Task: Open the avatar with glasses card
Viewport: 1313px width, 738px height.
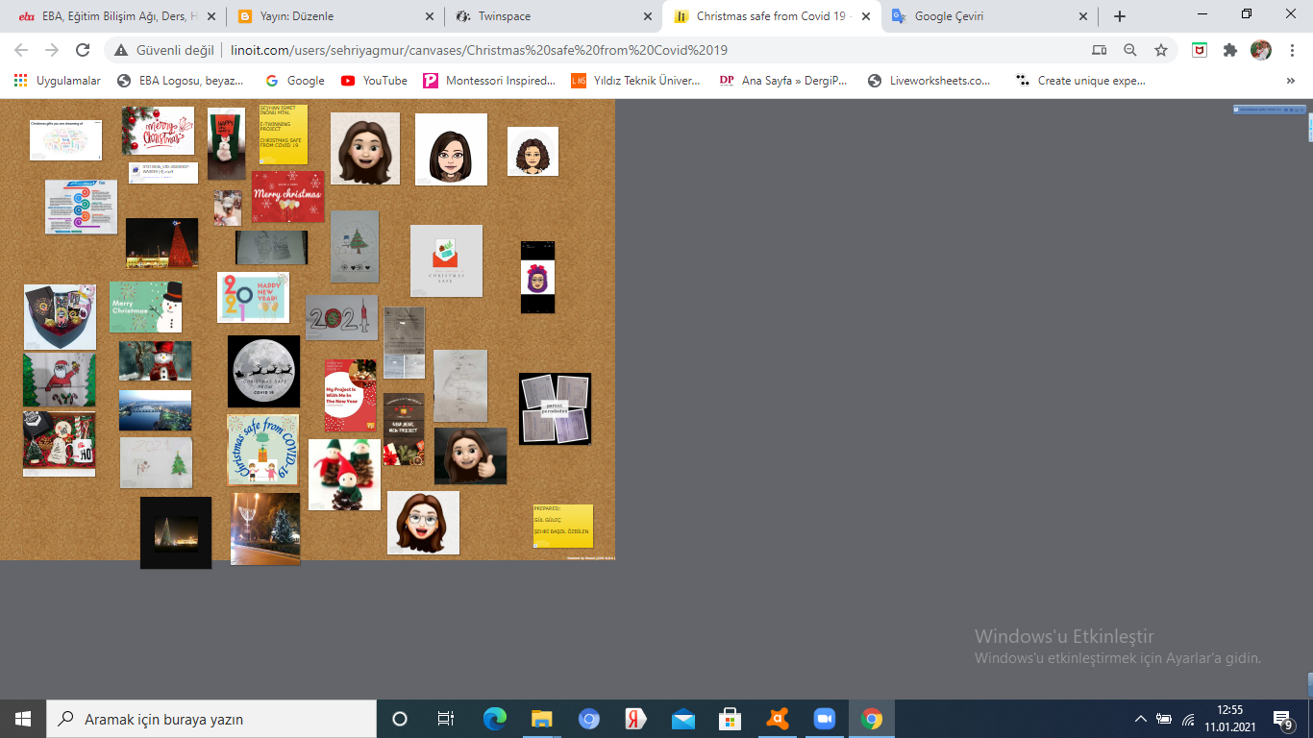Action: coord(423,523)
